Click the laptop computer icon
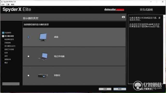This screenshot has height=93, width=166. click(43, 56)
